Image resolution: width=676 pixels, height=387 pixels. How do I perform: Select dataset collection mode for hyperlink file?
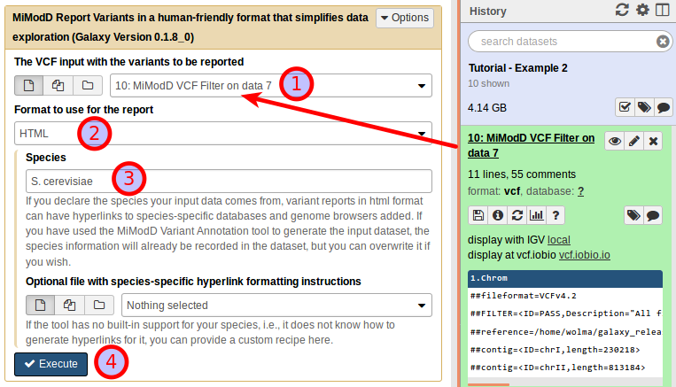98,306
